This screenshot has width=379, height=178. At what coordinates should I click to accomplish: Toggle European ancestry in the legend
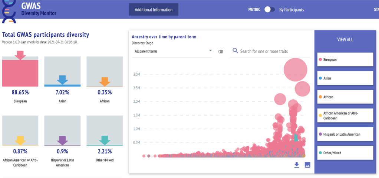pyautogui.click(x=345, y=59)
